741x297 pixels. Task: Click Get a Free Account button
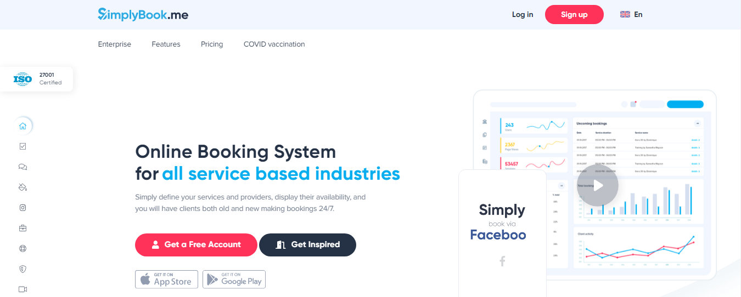click(196, 245)
